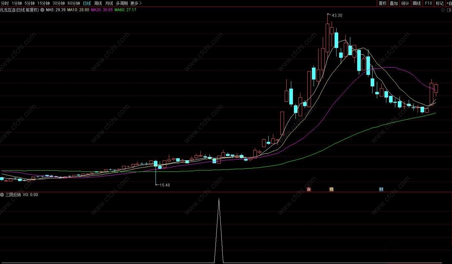Click the 涨 event marker

pyautogui.click(x=308, y=189)
